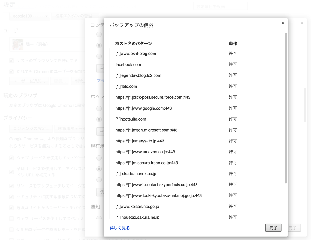Toggle セキュリティに関する事象 checkbox
This screenshot has height=240, width=311.
point(12,197)
